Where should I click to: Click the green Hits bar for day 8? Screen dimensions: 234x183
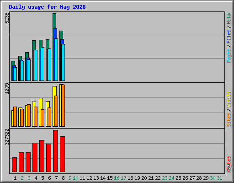[61, 35]
